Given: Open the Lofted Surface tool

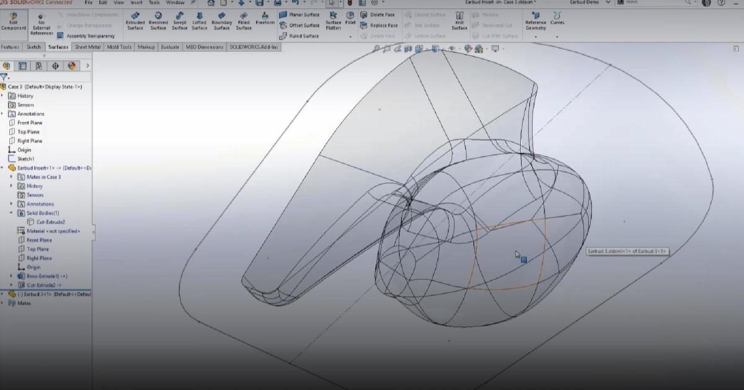Looking at the screenshot, I should [x=198, y=20].
